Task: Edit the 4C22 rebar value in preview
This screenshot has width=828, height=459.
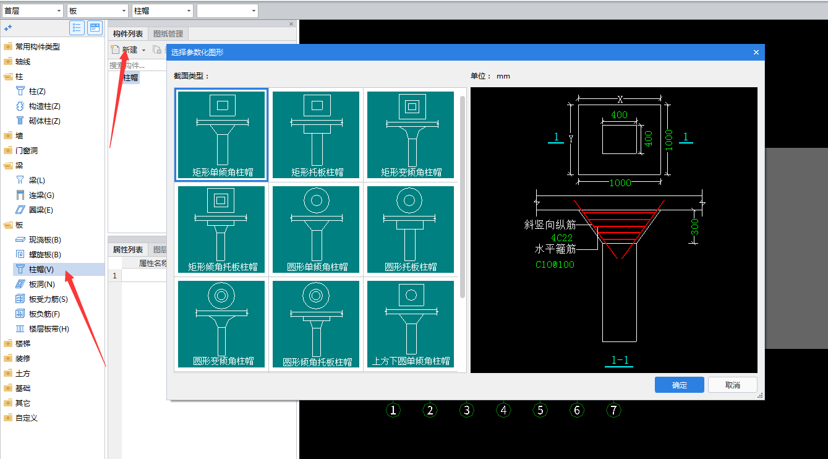Action: 561,237
